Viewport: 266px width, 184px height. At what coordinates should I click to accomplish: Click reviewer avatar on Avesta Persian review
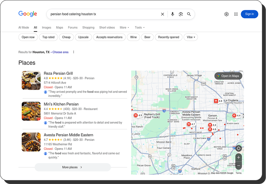coord(45,153)
